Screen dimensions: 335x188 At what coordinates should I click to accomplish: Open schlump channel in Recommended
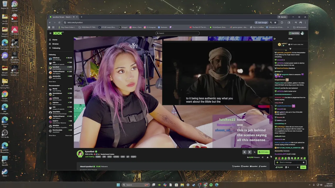[x=60, y=99]
